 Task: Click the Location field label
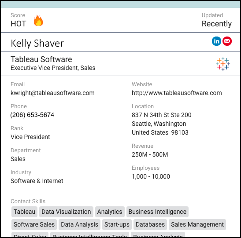pyautogui.click(x=143, y=106)
